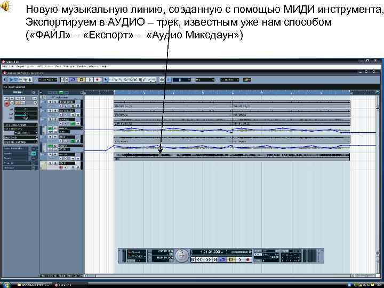Screen dimensions: 384x288
Task: Open the Inspector bank dropdown
Action: 21,138
